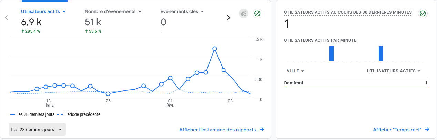Open the Utilisateurs actifs metric dropdown arrow
Viewport: 437px width, 140px height.
point(64,11)
